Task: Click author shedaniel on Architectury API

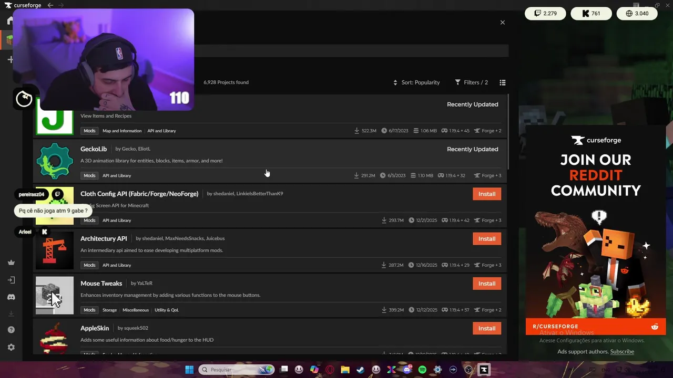Action: tap(152, 238)
